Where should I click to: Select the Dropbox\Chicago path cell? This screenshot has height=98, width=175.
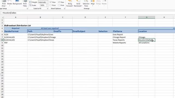(40, 37)
